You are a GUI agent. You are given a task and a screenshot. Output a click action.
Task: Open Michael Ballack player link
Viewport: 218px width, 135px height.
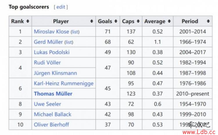[x=53, y=114]
